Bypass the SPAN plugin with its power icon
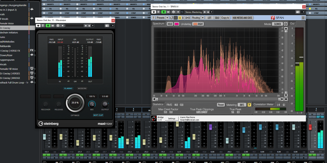 click(153, 12)
